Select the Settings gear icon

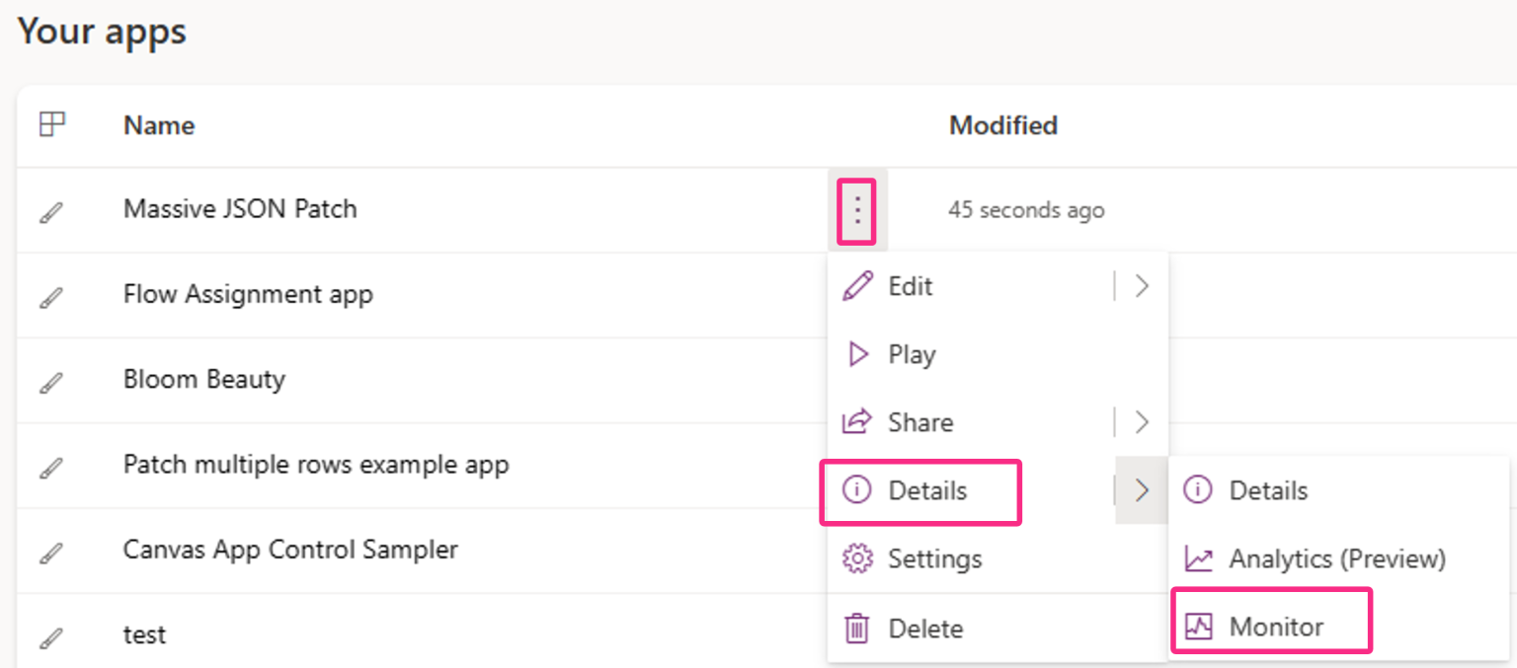[x=858, y=559]
